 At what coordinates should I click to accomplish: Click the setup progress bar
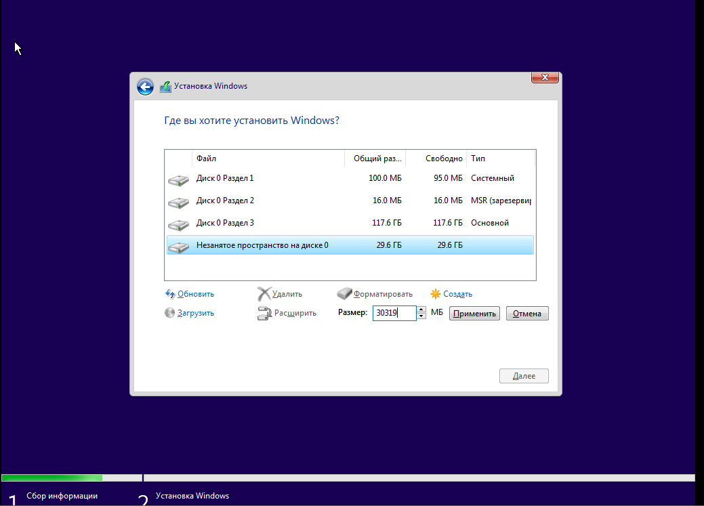point(348,478)
